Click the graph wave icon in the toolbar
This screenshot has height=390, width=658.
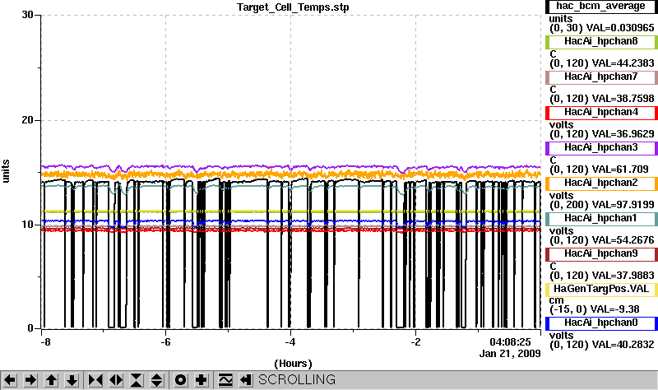[225, 380]
